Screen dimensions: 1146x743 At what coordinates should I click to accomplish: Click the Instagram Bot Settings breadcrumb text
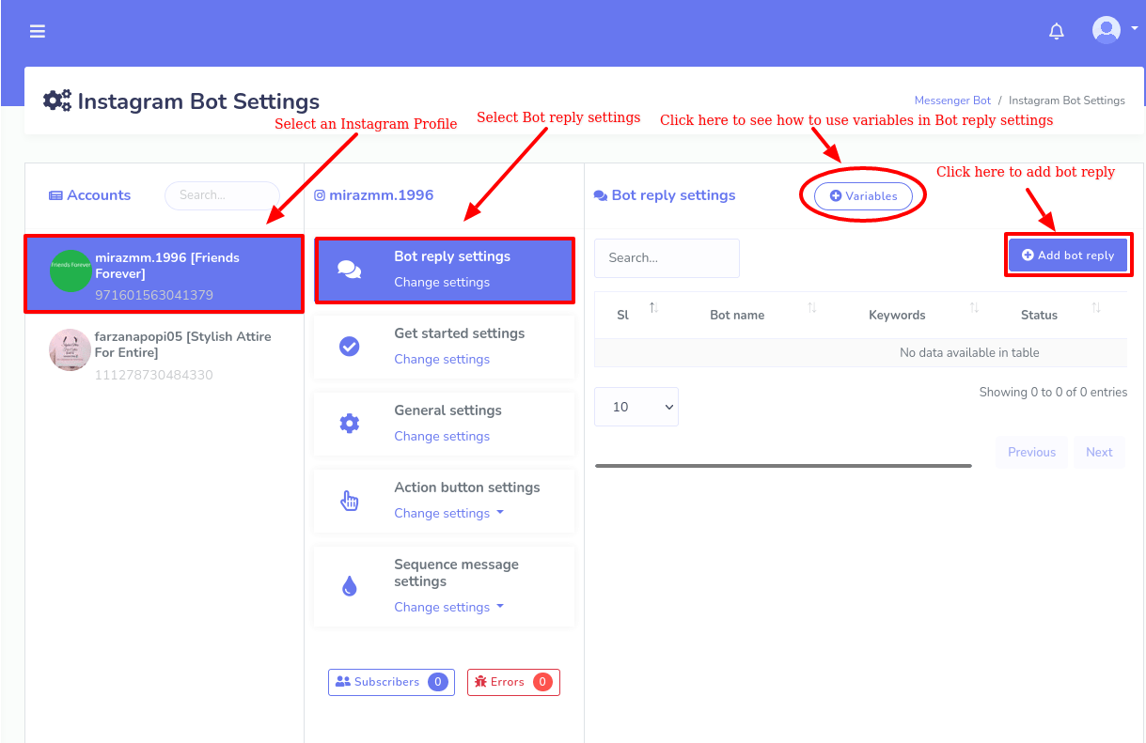pyautogui.click(x=1067, y=101)
